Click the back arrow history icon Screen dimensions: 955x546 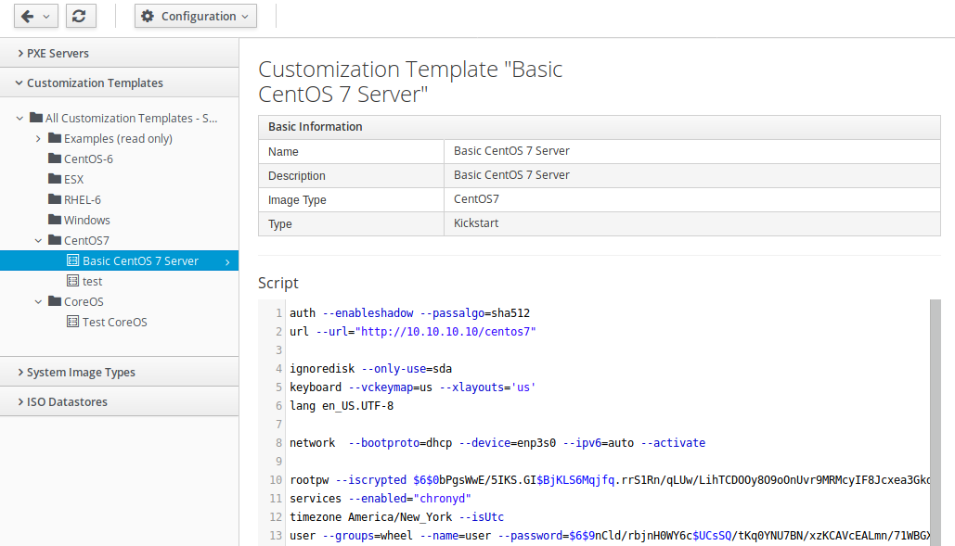pos(28,16)
